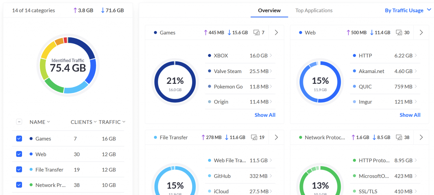Click the clients icon in Web card

tap(399, 33)
